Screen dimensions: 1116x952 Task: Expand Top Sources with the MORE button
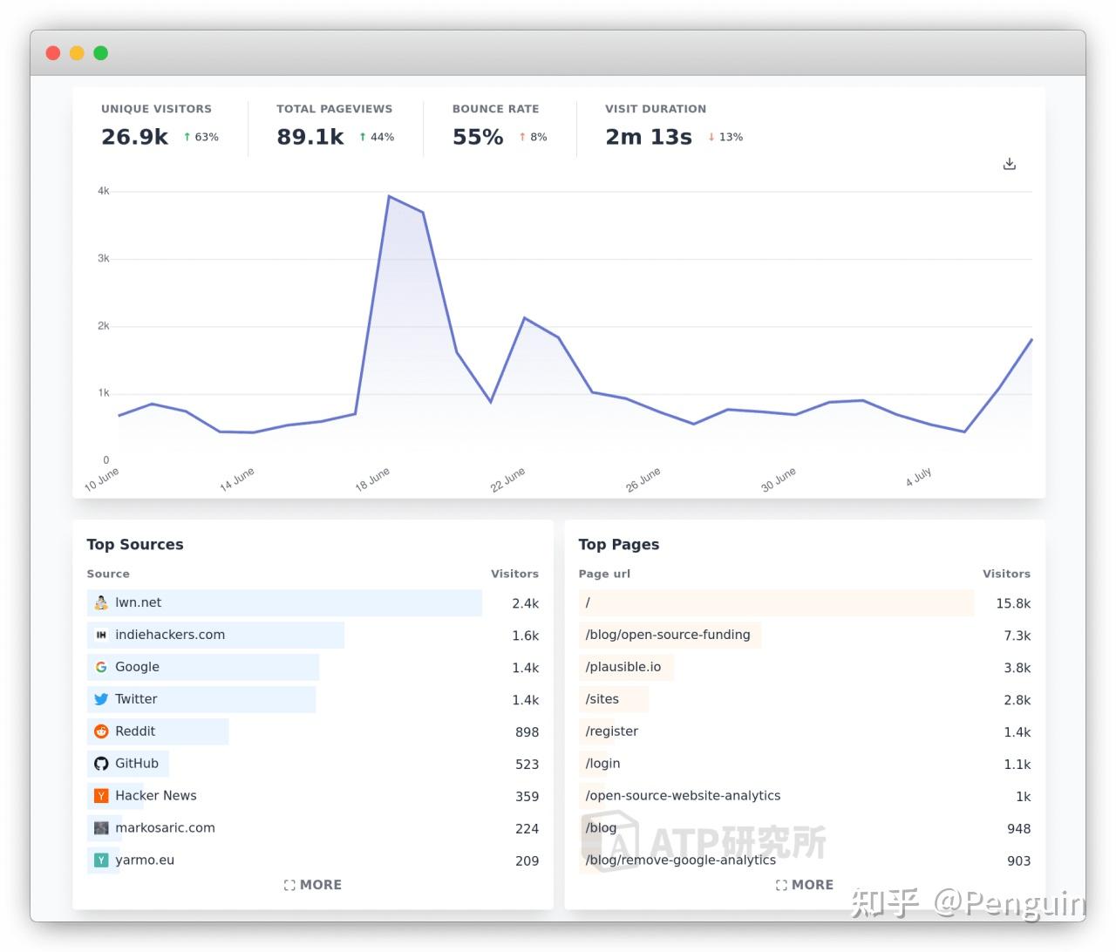point(313,885)
